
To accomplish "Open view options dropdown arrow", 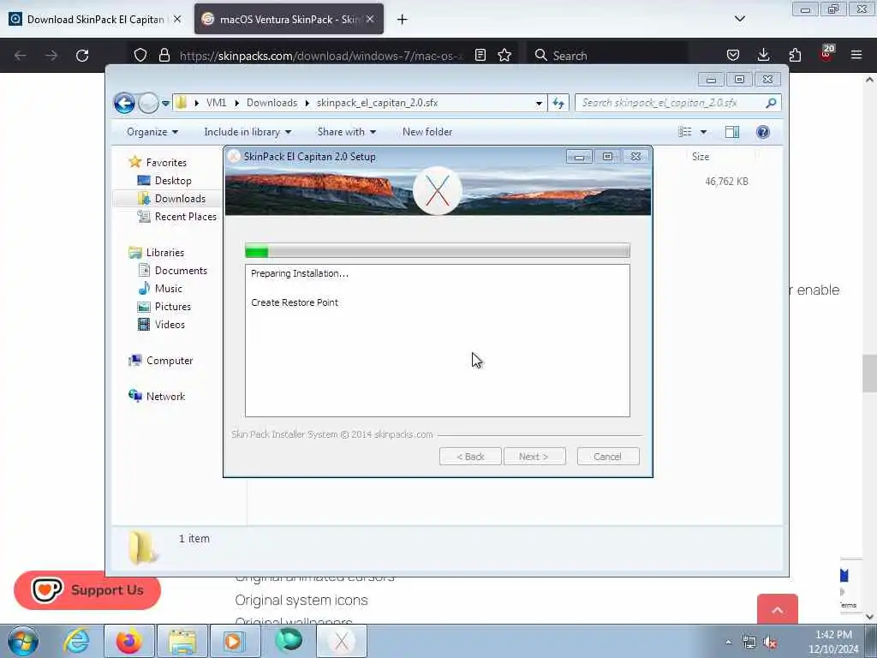I will pyautogui.click(x=704, y=132).
